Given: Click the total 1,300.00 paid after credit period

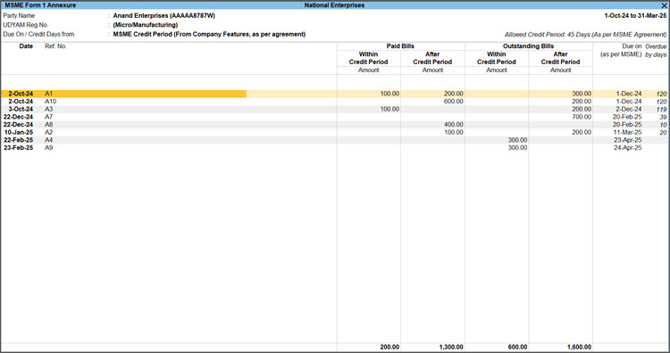Looking at the screenshot, I should [x=451, y=347].
